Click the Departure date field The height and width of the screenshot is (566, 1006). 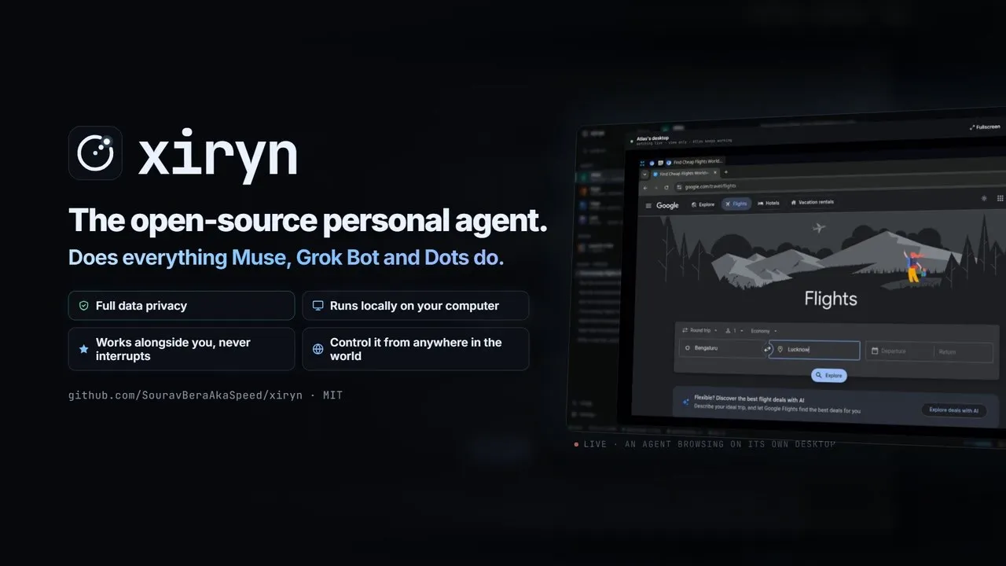tap(900, 351)
